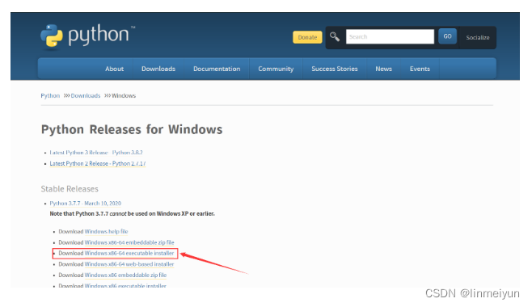Open the Success Stories menu item
This screenshot has width=532, height=307.
click(335, 69)
